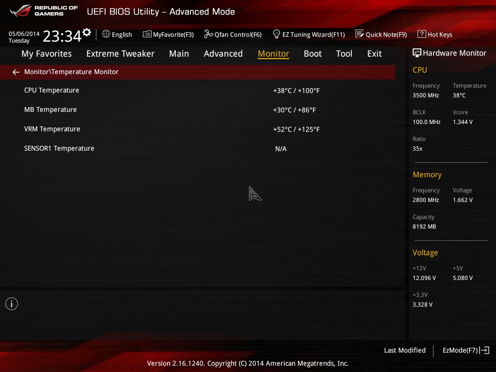Click the EzMode exit arrow icon
This screenshot has width=496, height=372.
[x=484, y=350]
